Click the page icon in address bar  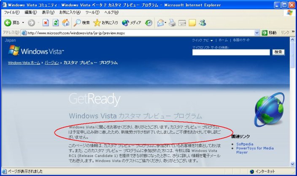(x=24, y=33)
